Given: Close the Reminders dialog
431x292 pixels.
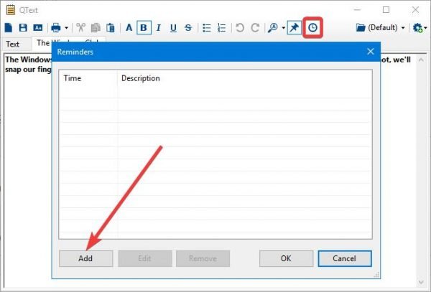Looking at the screenshot, I should (371, 52).
